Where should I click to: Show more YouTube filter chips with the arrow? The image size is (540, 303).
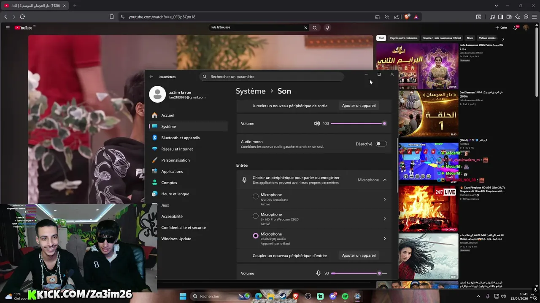pyautogui.click(x=503, y=39)
